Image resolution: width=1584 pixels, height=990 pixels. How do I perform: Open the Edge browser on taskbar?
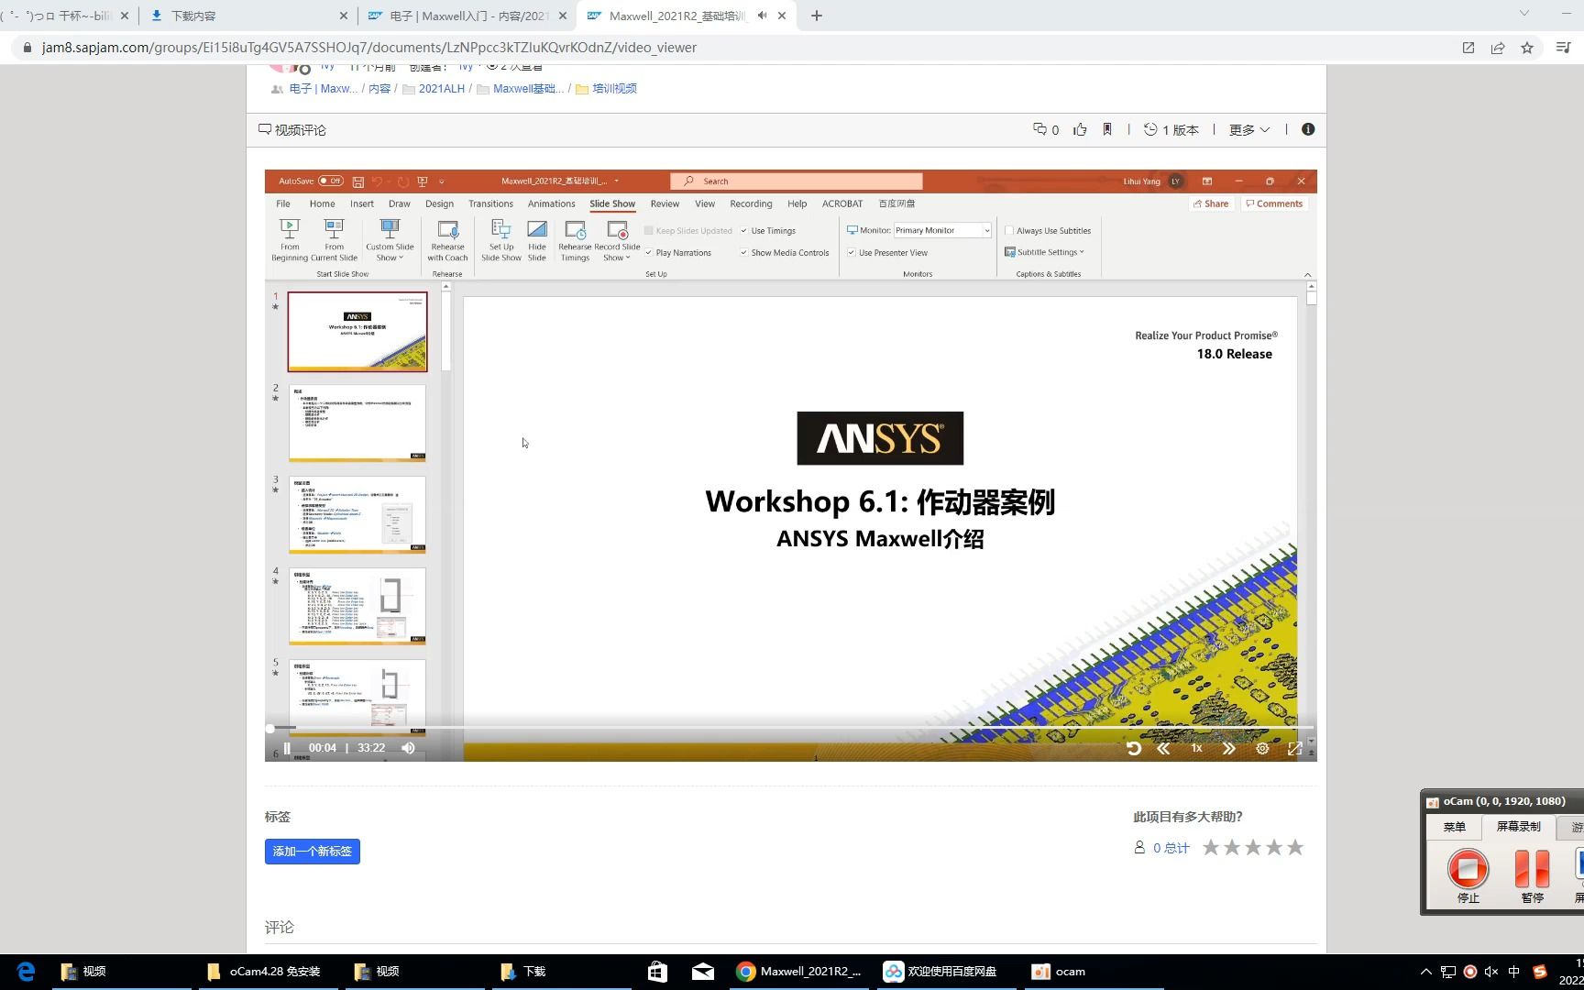26,972
